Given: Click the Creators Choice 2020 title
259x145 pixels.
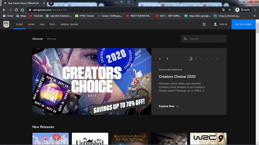Looking at the screenshot, I should [177, 76].
